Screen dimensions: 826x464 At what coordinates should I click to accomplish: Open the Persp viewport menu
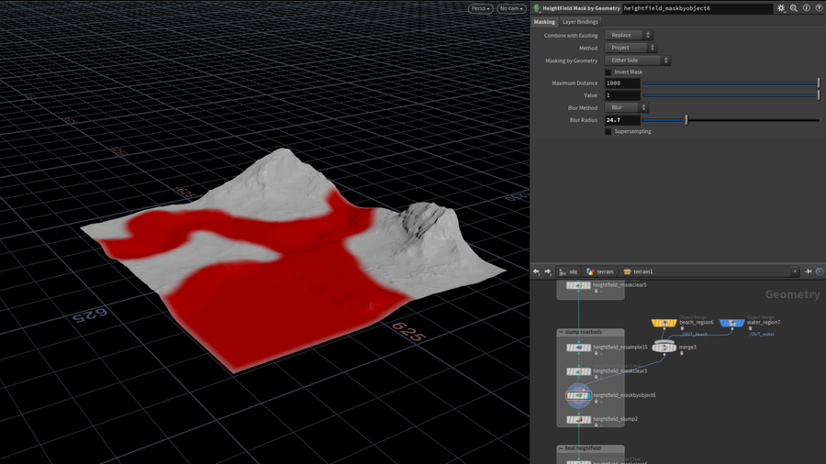(480, 8)
